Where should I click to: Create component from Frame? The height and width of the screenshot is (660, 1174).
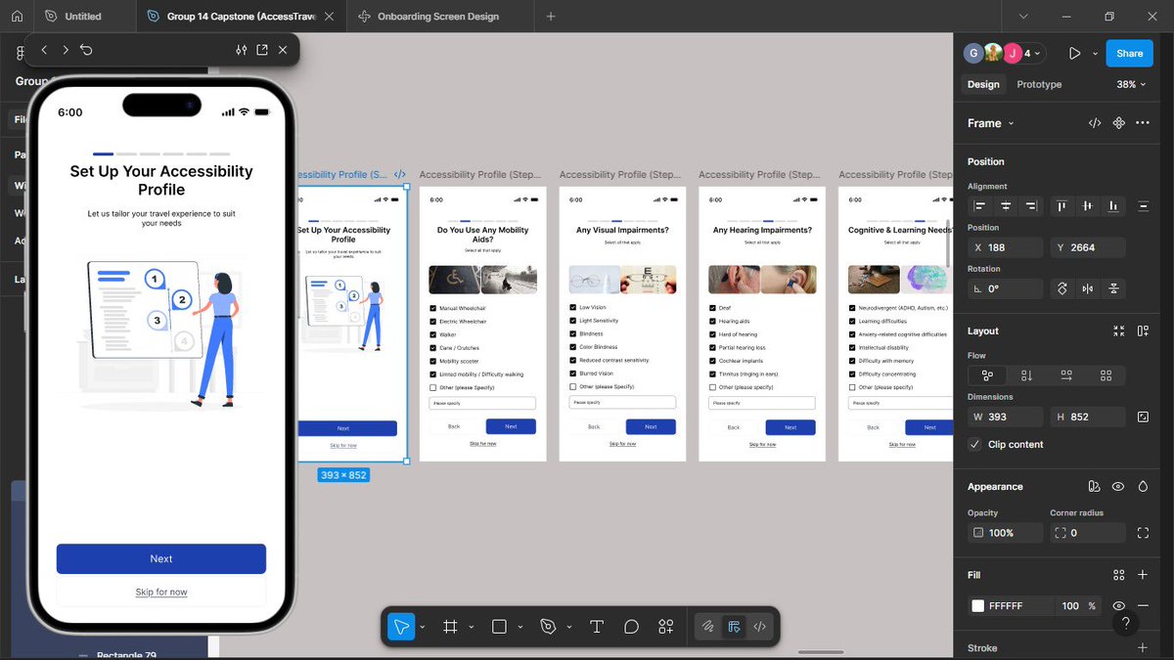[1119, 123]
